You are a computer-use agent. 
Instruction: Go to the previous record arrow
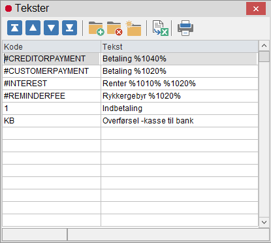pos(33,28)
